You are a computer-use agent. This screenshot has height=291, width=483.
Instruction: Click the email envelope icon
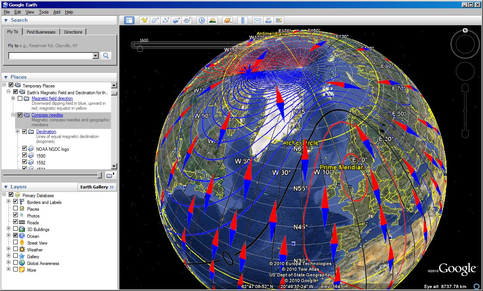click(x=257, y=20)
